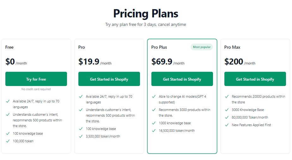Click checkmark next to New Features Applied First

click(227, 125)
